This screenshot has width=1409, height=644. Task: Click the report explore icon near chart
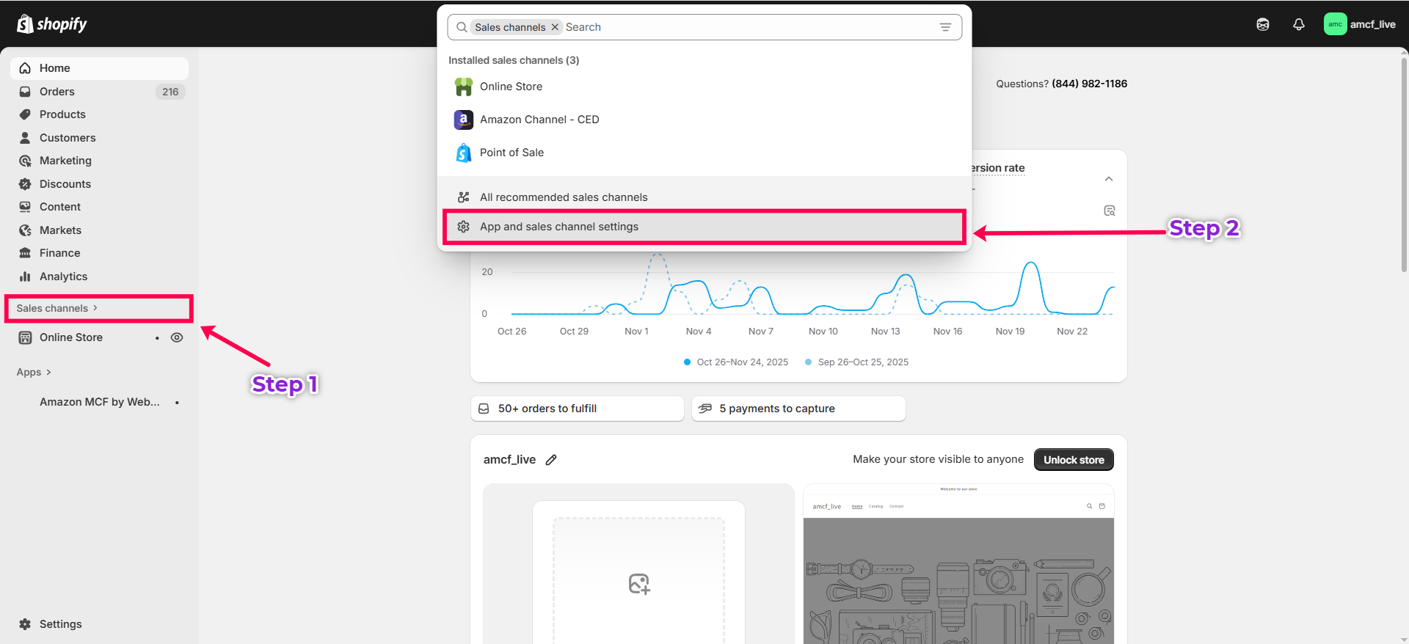point(1109,211)
